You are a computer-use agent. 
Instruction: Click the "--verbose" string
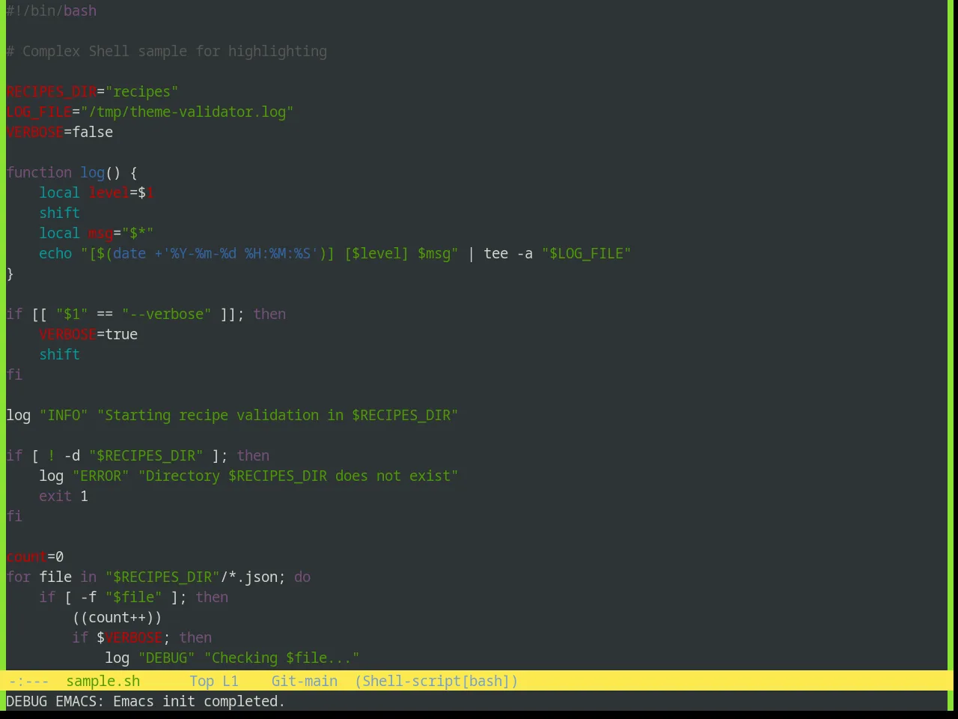[x=166, y=314]
